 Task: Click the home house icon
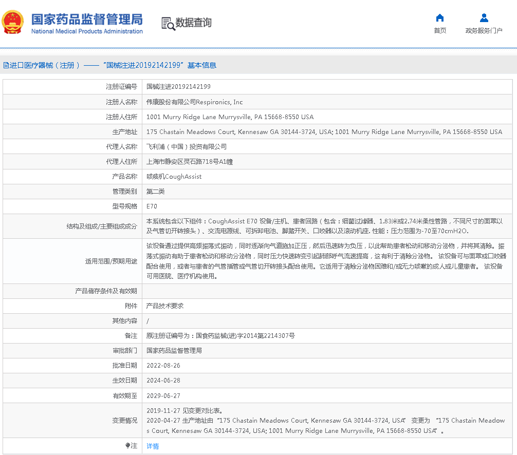440,18
